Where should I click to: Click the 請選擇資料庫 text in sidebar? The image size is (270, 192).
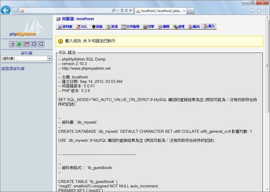click(x=13, y=69)
